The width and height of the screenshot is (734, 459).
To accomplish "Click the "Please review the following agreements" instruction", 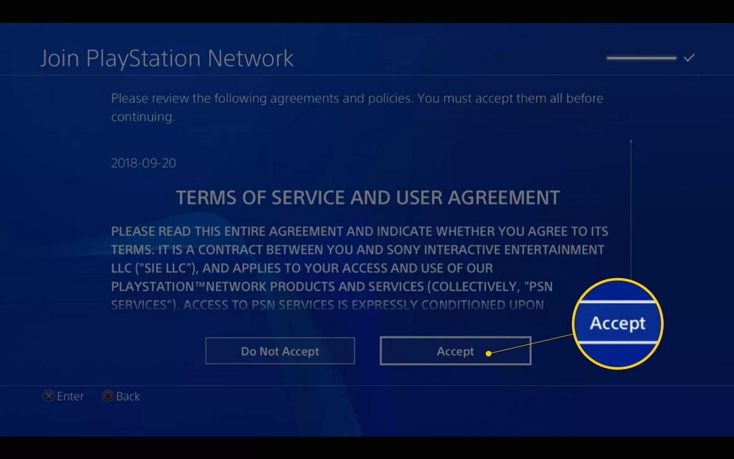I will coord(357,107).
